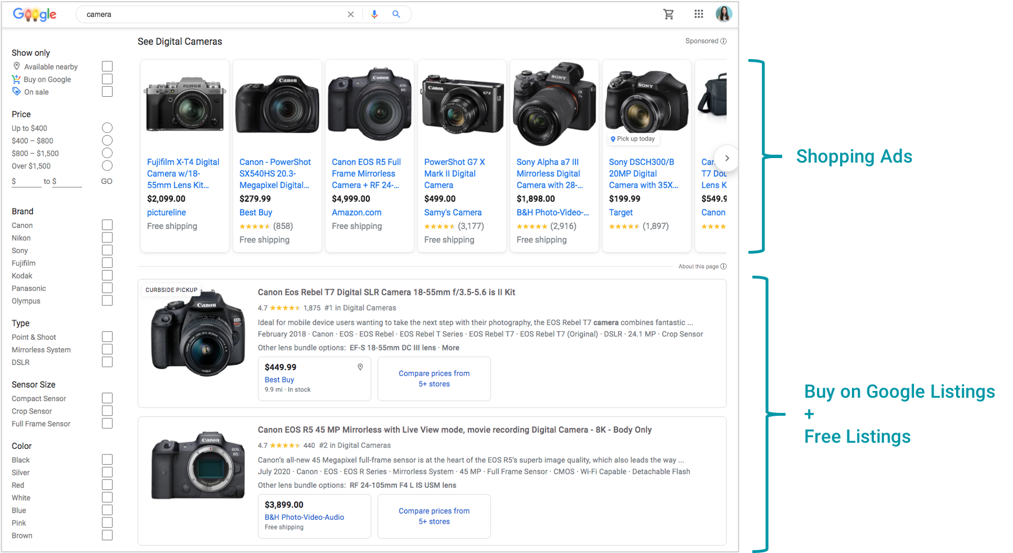Check the Mirrorless System checkbox

(x=107, y=349)
